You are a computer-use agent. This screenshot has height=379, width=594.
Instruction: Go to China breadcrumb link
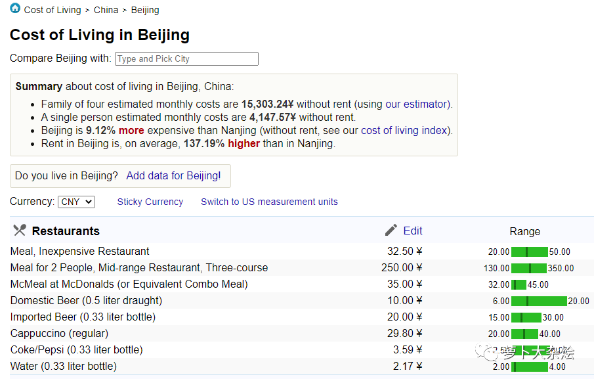[x=106, y=11]
